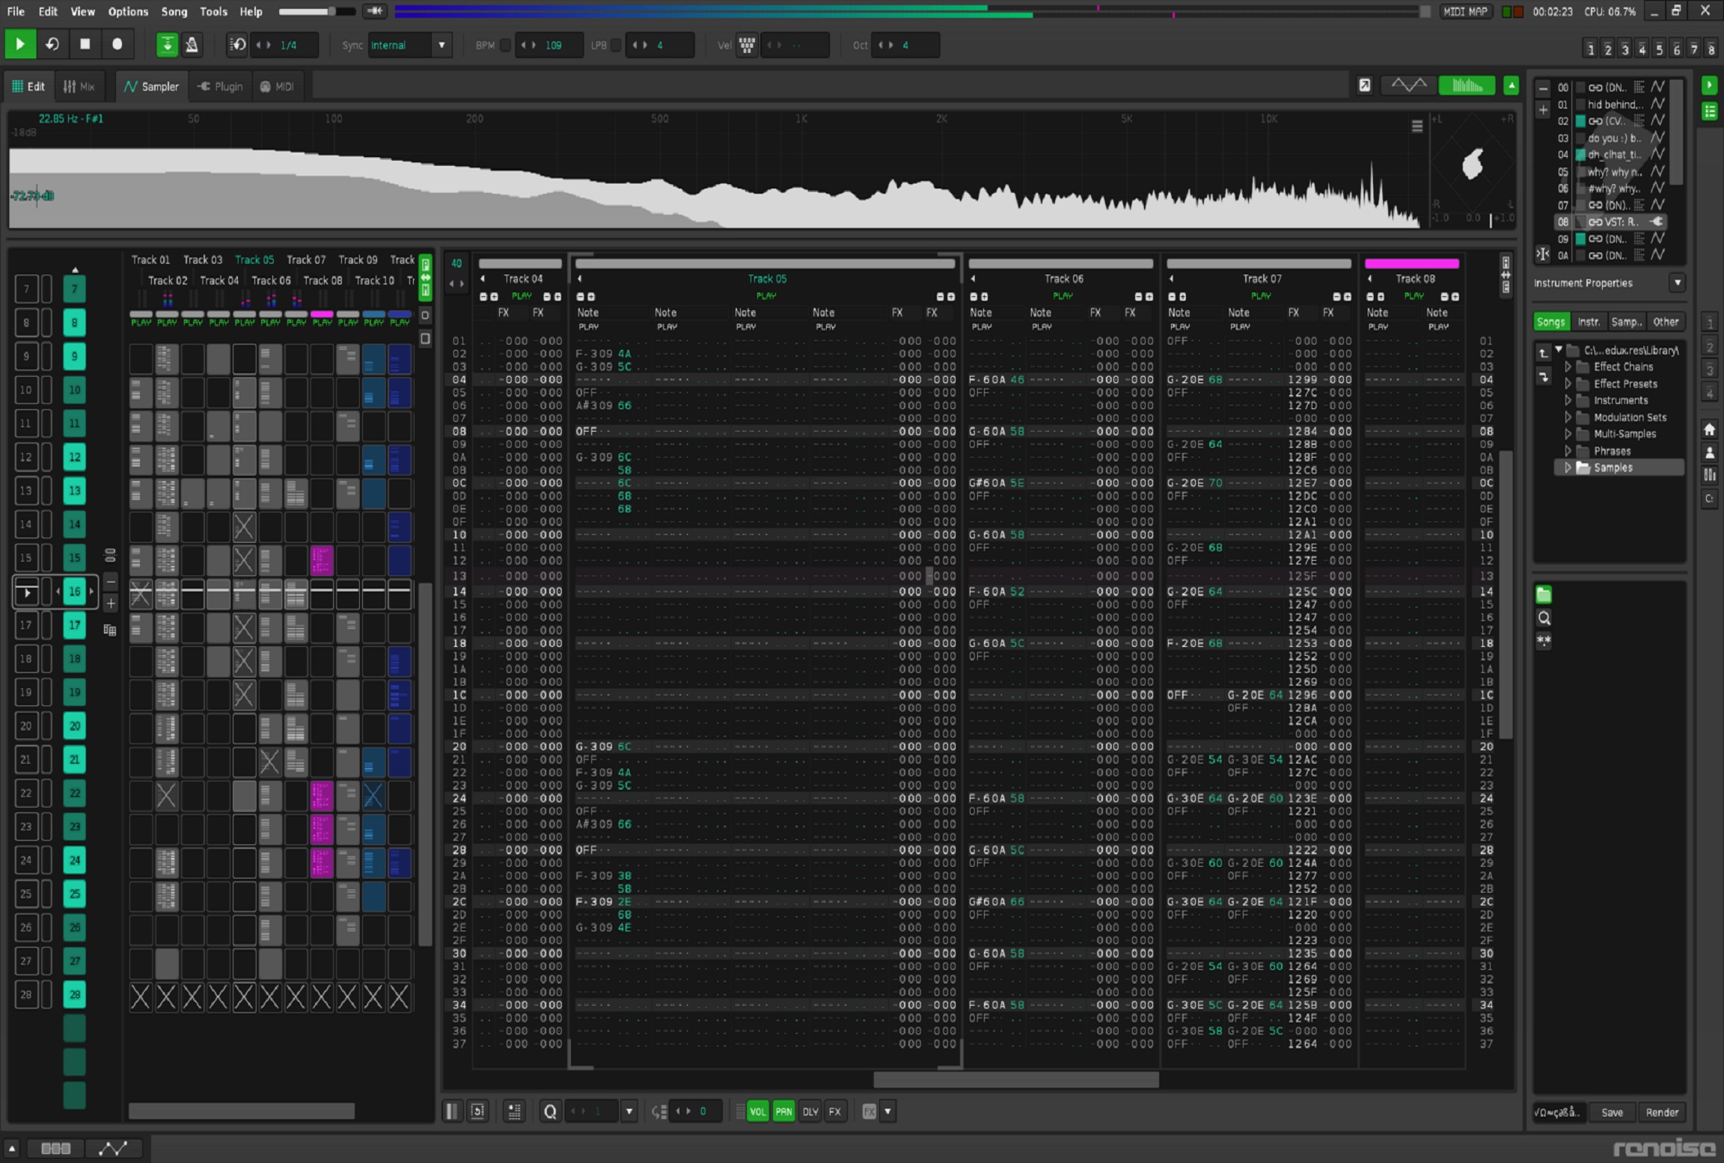Click the loop pattern playback button
The height and width of the screenshot is (1163, 1724).
coord(52,45)
